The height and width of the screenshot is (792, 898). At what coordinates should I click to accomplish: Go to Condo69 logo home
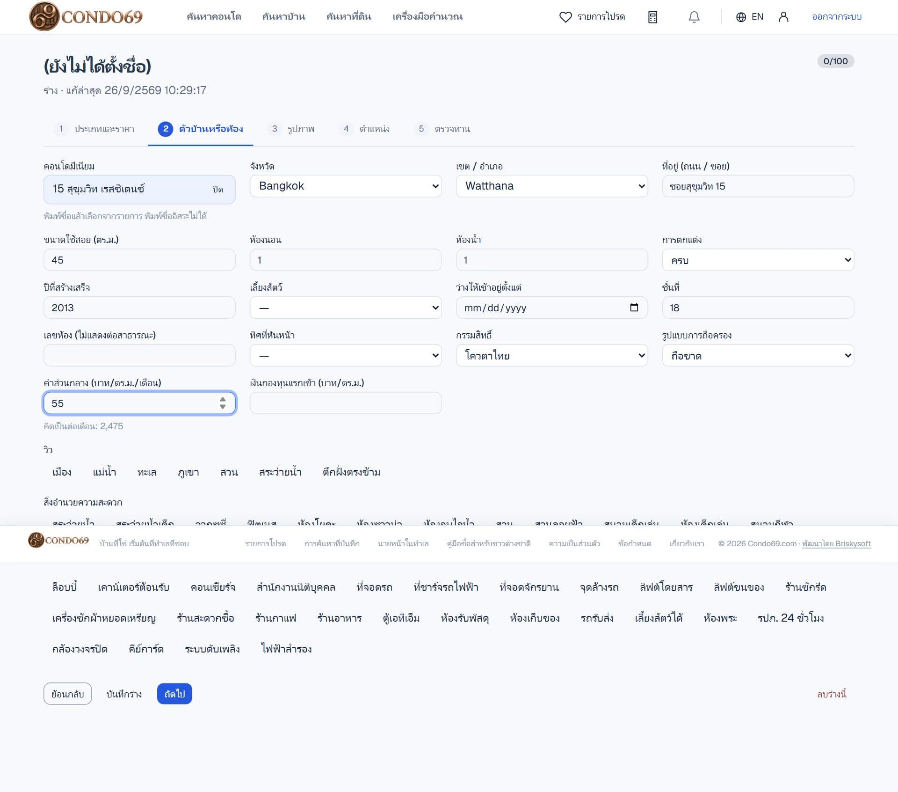point(86,16)
